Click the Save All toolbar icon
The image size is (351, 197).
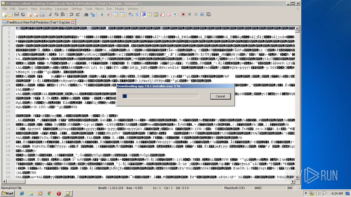pyautogui.click(x=22, y=15)
